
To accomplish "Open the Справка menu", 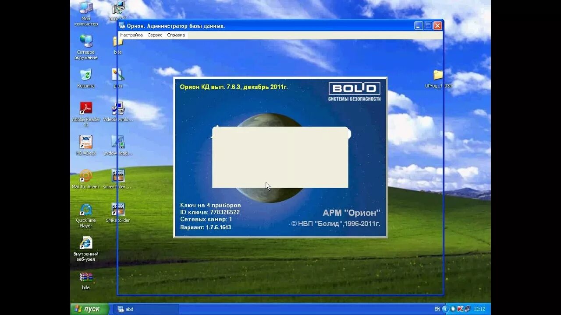I will (176, 35).
